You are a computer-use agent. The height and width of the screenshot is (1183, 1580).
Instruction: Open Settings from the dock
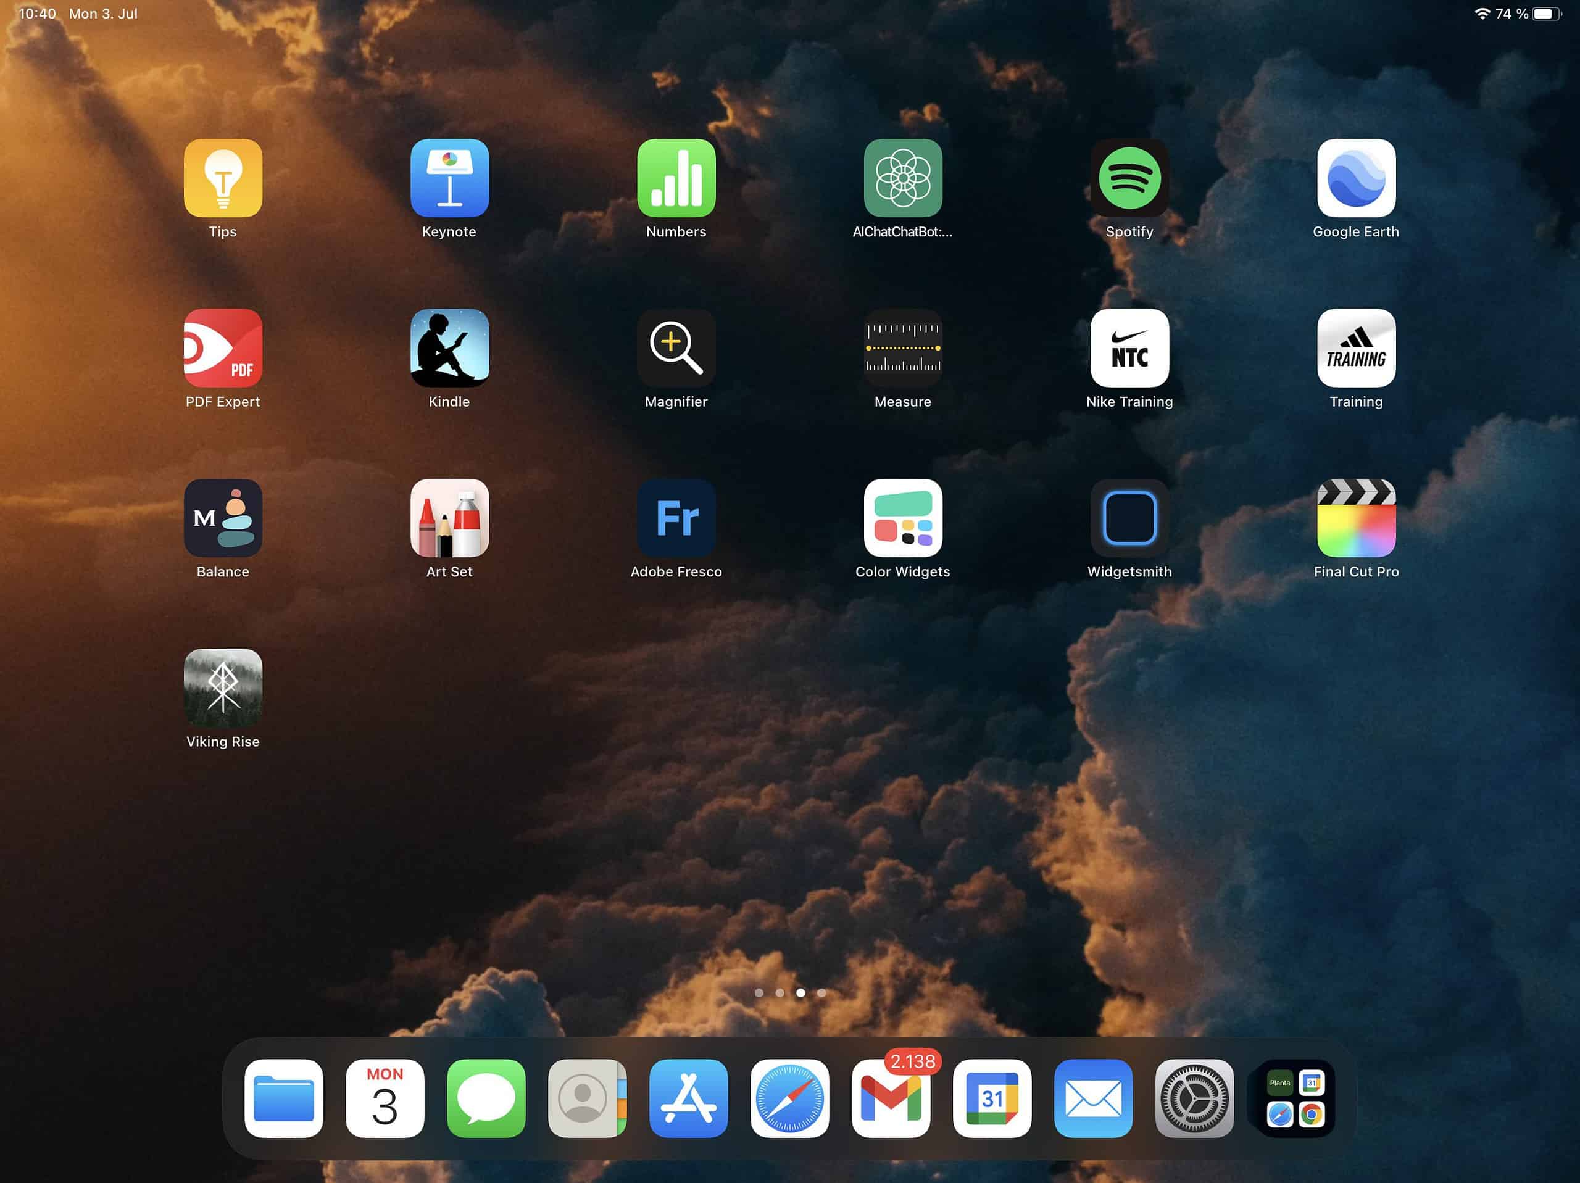click(1194, 1098)
